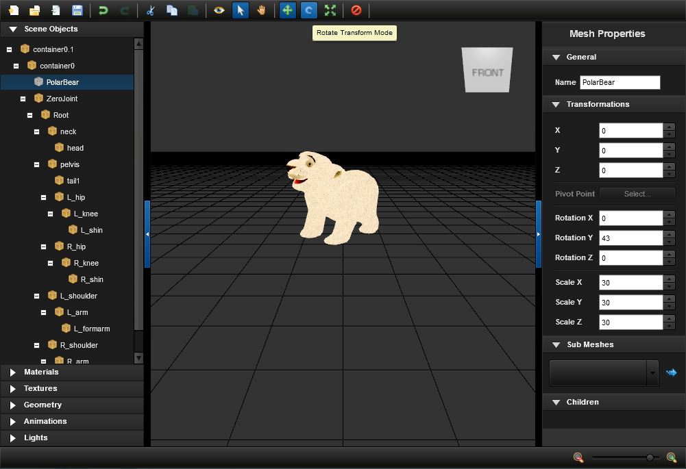Click the zoom slider handle
The height and width of the screenshot is (469, 686).
point(649,457)
